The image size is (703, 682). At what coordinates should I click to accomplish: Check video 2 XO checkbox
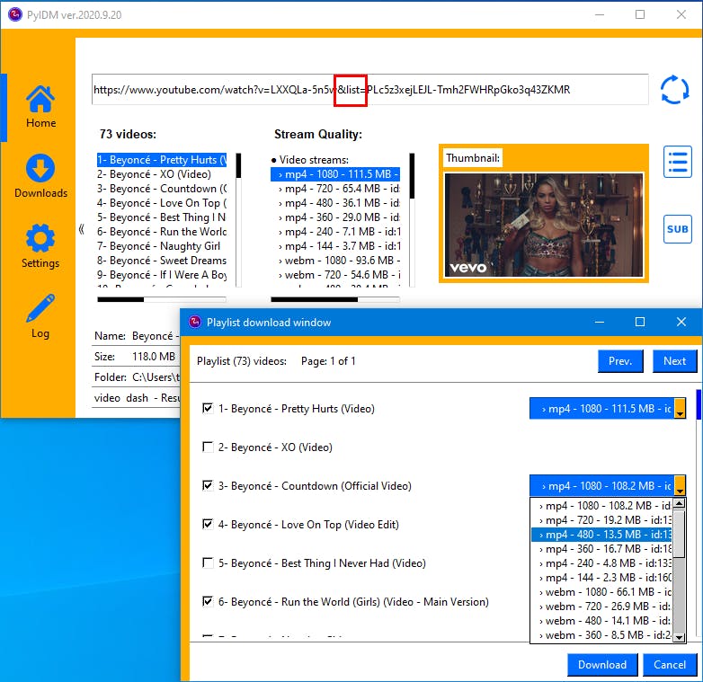click(x=208, y=447)
